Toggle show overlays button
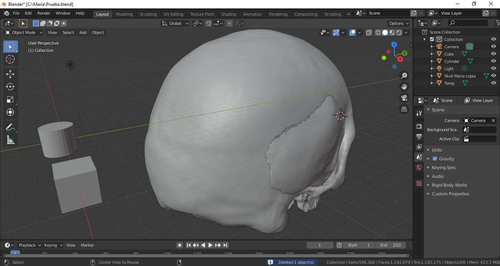 pyautogui.click(x=353, y=32)
